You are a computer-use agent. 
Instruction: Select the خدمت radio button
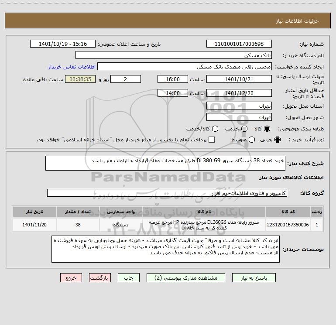(244, 129)
